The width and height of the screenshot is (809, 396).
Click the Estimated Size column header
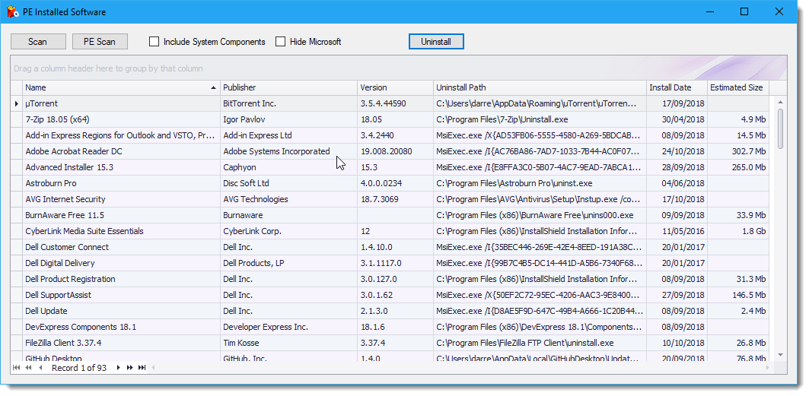pyautogui.click(x=737, y=87)
